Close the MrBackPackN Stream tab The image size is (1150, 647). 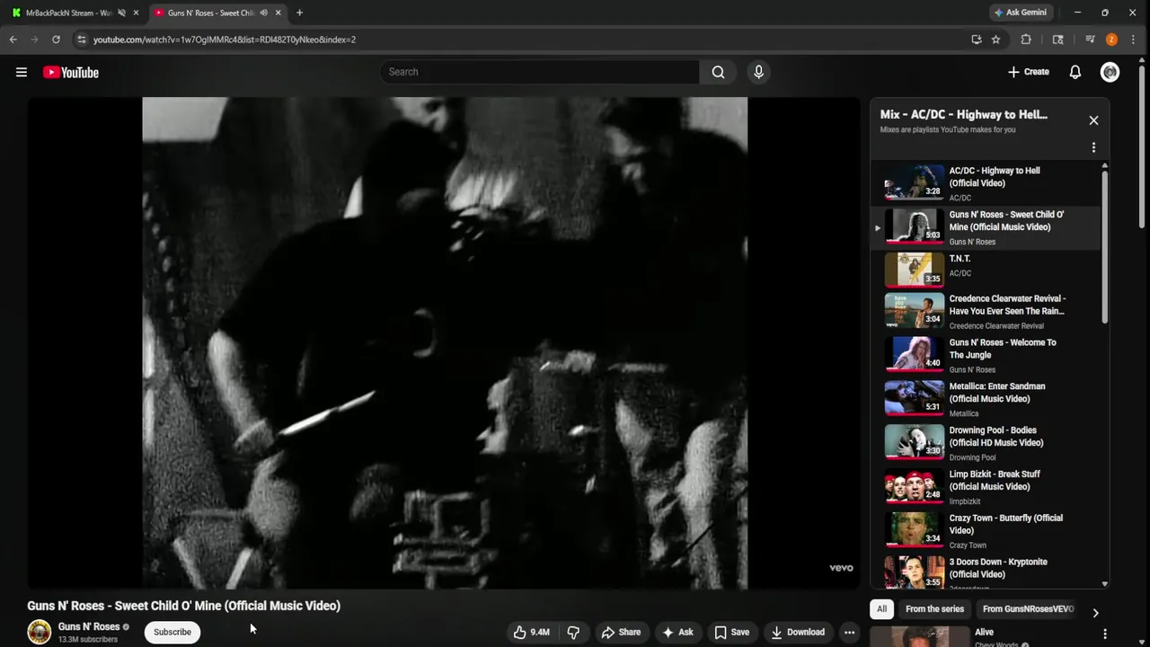136,13
